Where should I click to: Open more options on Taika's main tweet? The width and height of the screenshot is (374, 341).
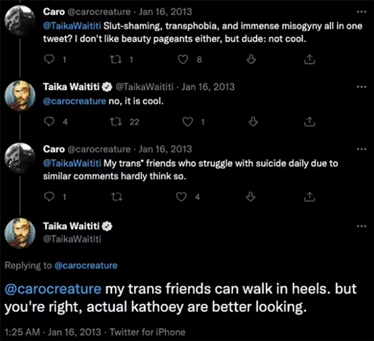point(360,226)
